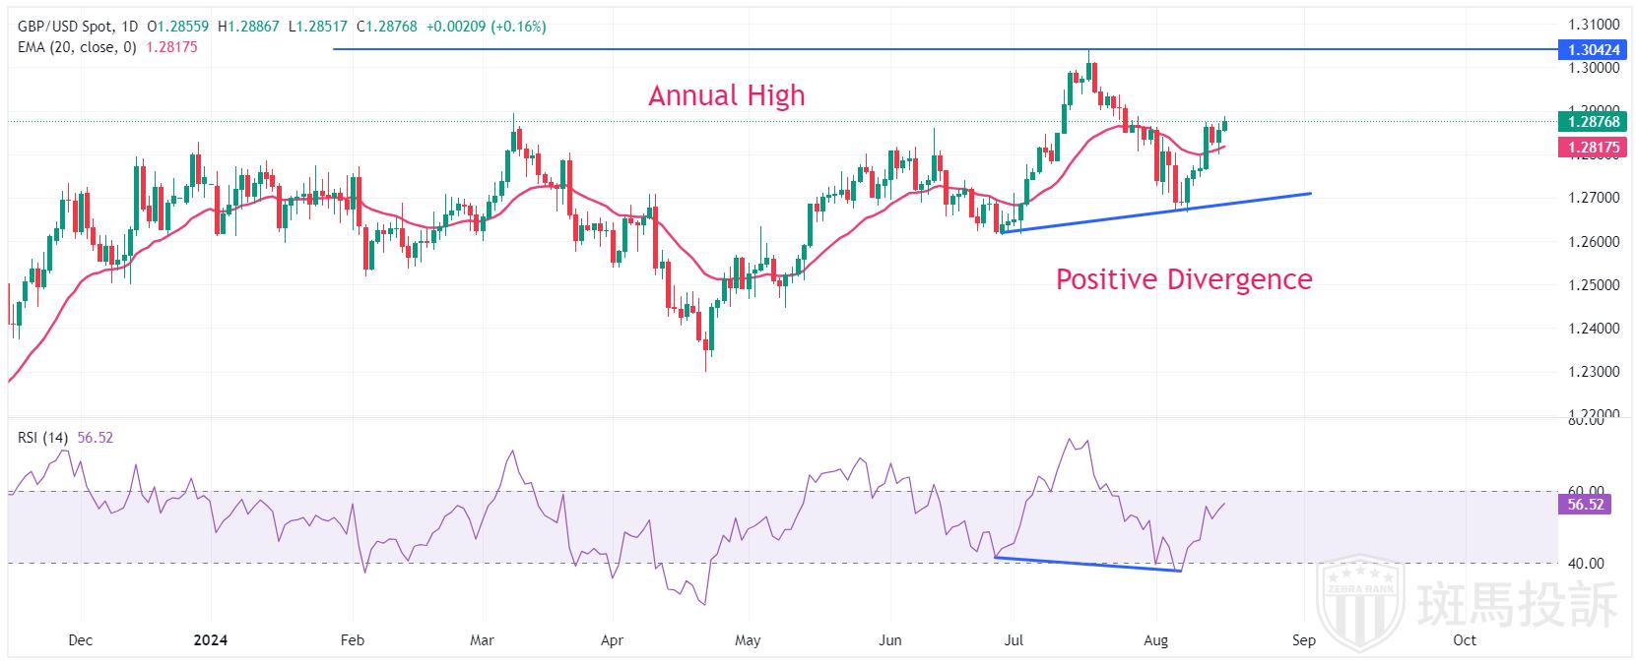Image resolution: width=1636 pixels, height=665 pixels.
Task: Click the Aug label on time axis
Action: pos(1156,640)
